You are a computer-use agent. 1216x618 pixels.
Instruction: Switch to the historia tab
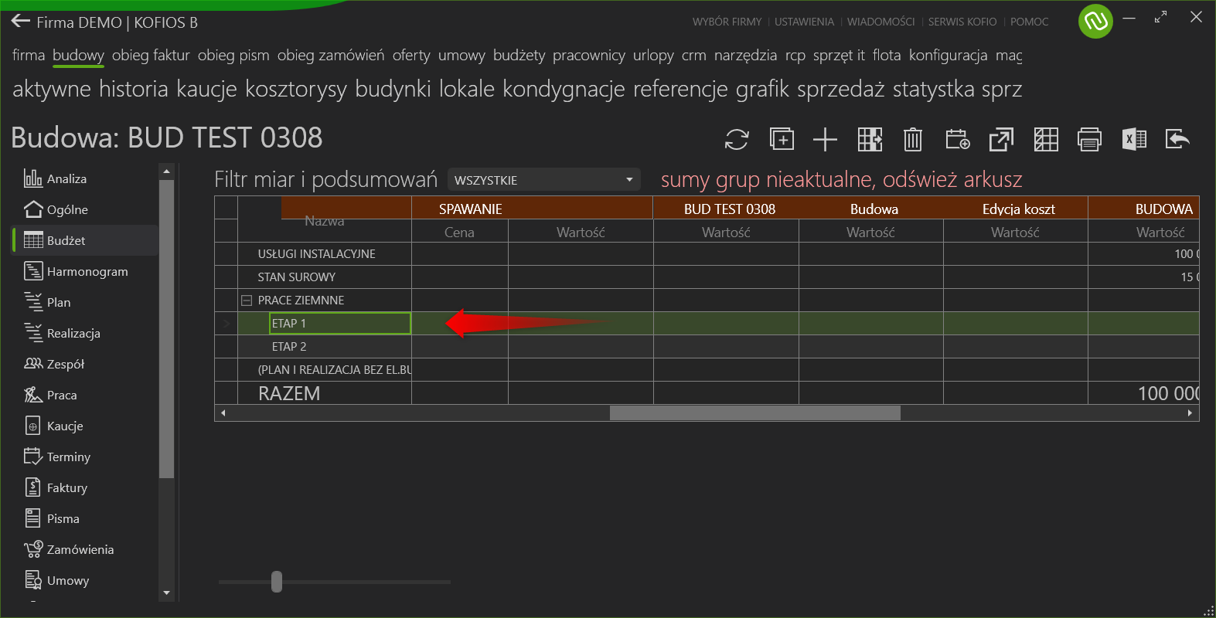[134, 89]
